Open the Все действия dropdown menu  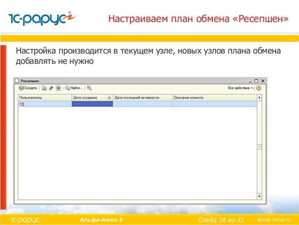[x=240, y=88]
